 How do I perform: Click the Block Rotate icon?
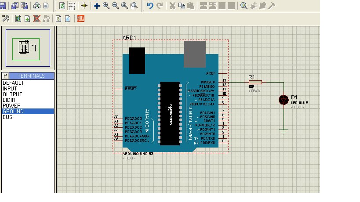click(222, 6)
